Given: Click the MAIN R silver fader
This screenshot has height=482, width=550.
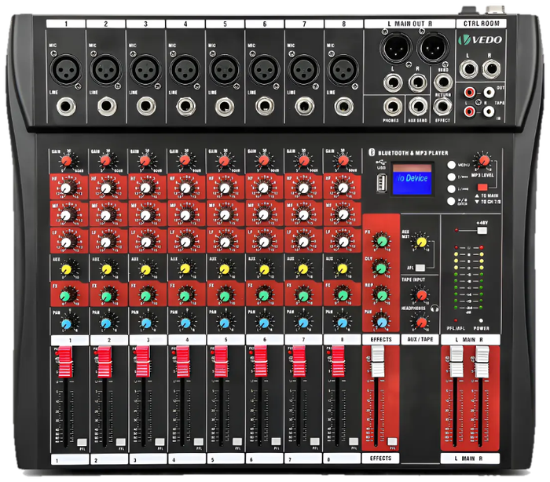Looking at the screenshot, I should click(x=482, y=361).
